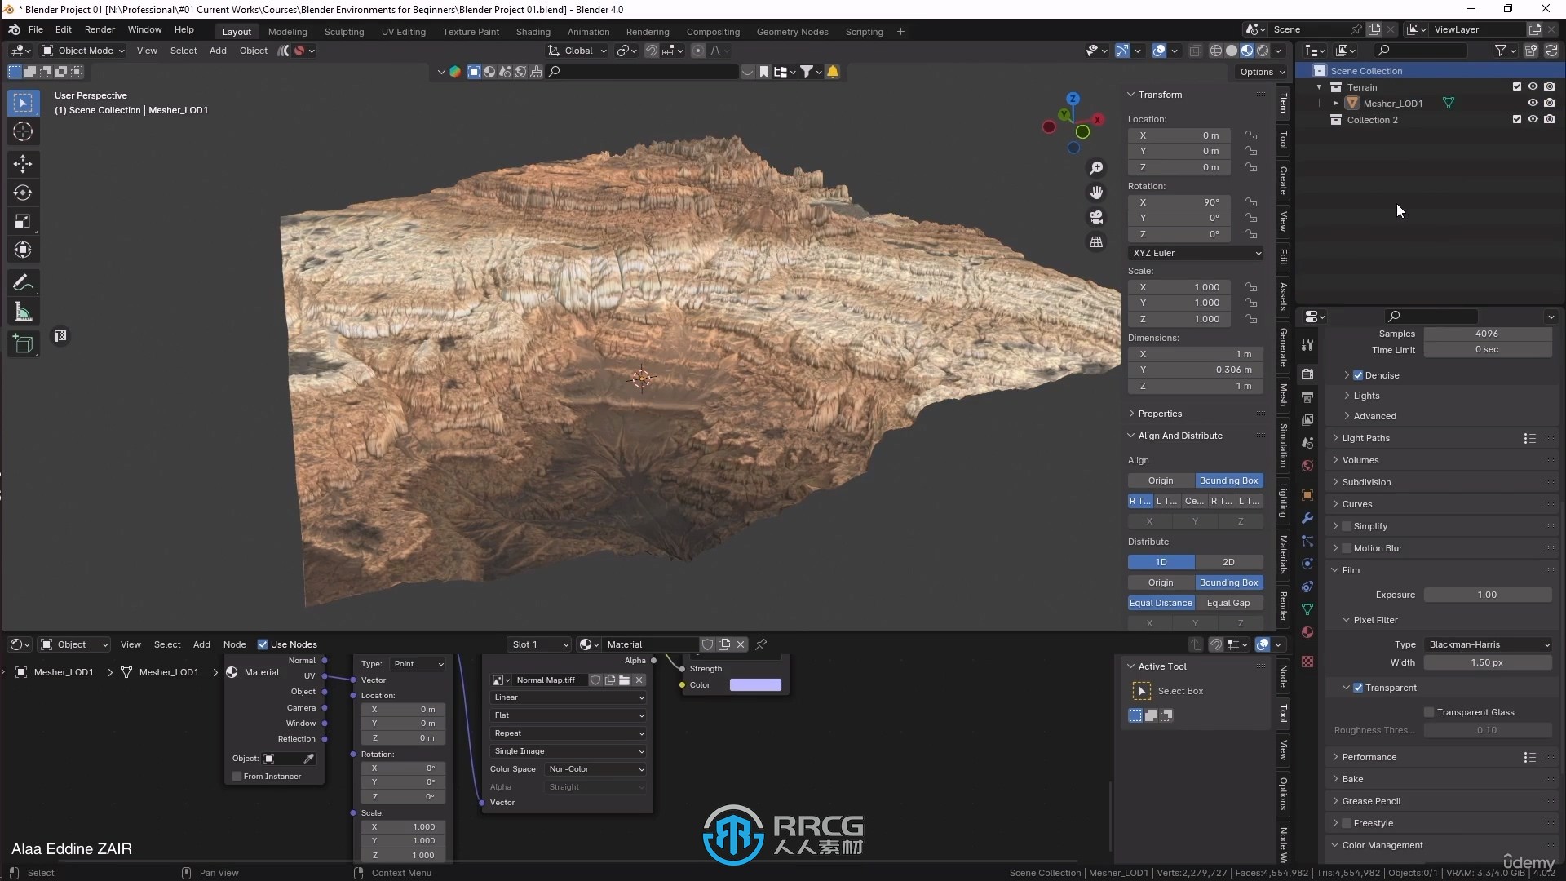Click the Samples 4096 field

tap(1488, 334)
